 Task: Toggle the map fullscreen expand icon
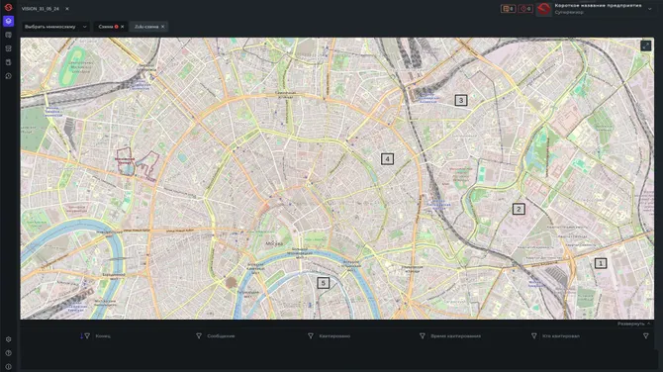[x=645, y=46]
